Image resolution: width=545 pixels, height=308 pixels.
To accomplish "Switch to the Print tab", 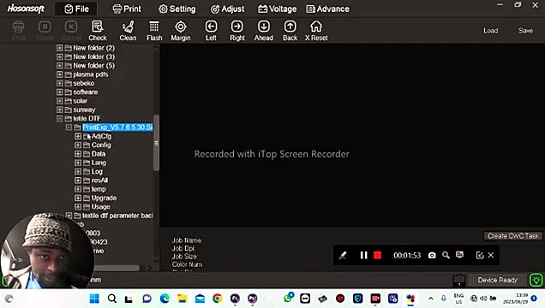I will 127,9.
